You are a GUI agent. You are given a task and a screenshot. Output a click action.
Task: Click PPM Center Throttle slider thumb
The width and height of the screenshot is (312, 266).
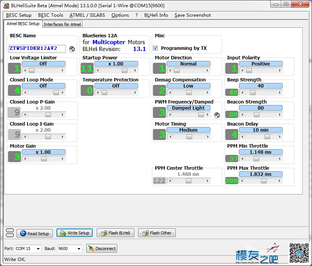click(188, 181)
